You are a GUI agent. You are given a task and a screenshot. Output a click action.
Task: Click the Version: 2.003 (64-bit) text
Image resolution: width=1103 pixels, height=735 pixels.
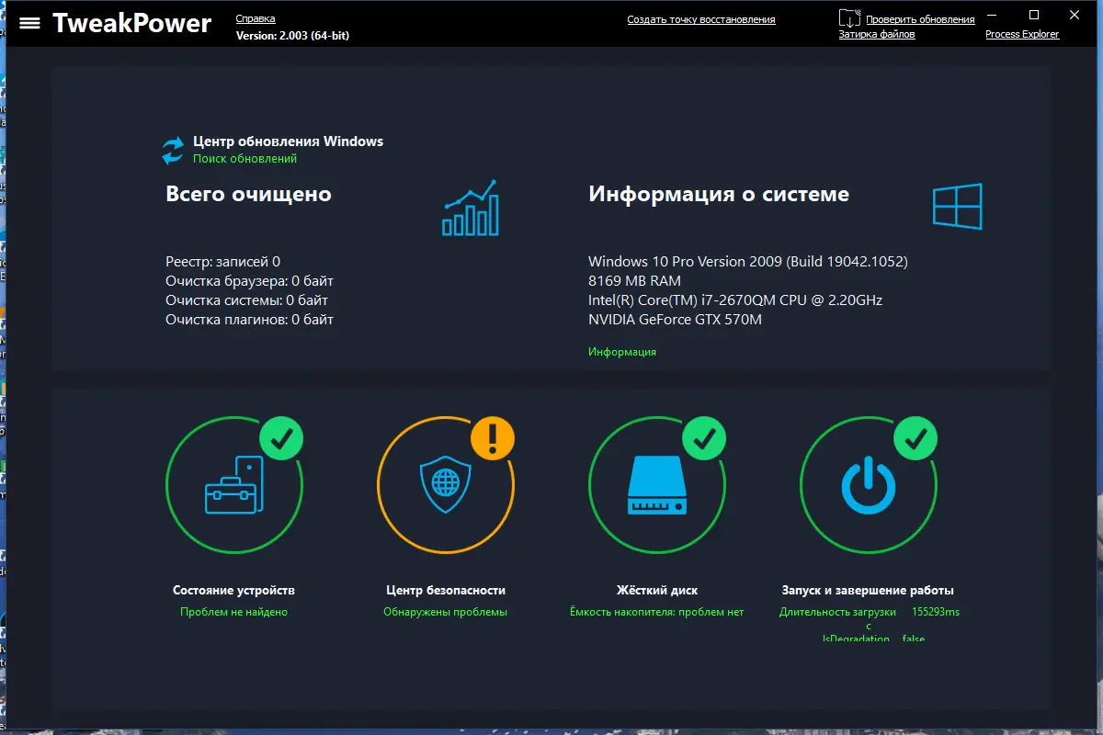tap(292, 36)
